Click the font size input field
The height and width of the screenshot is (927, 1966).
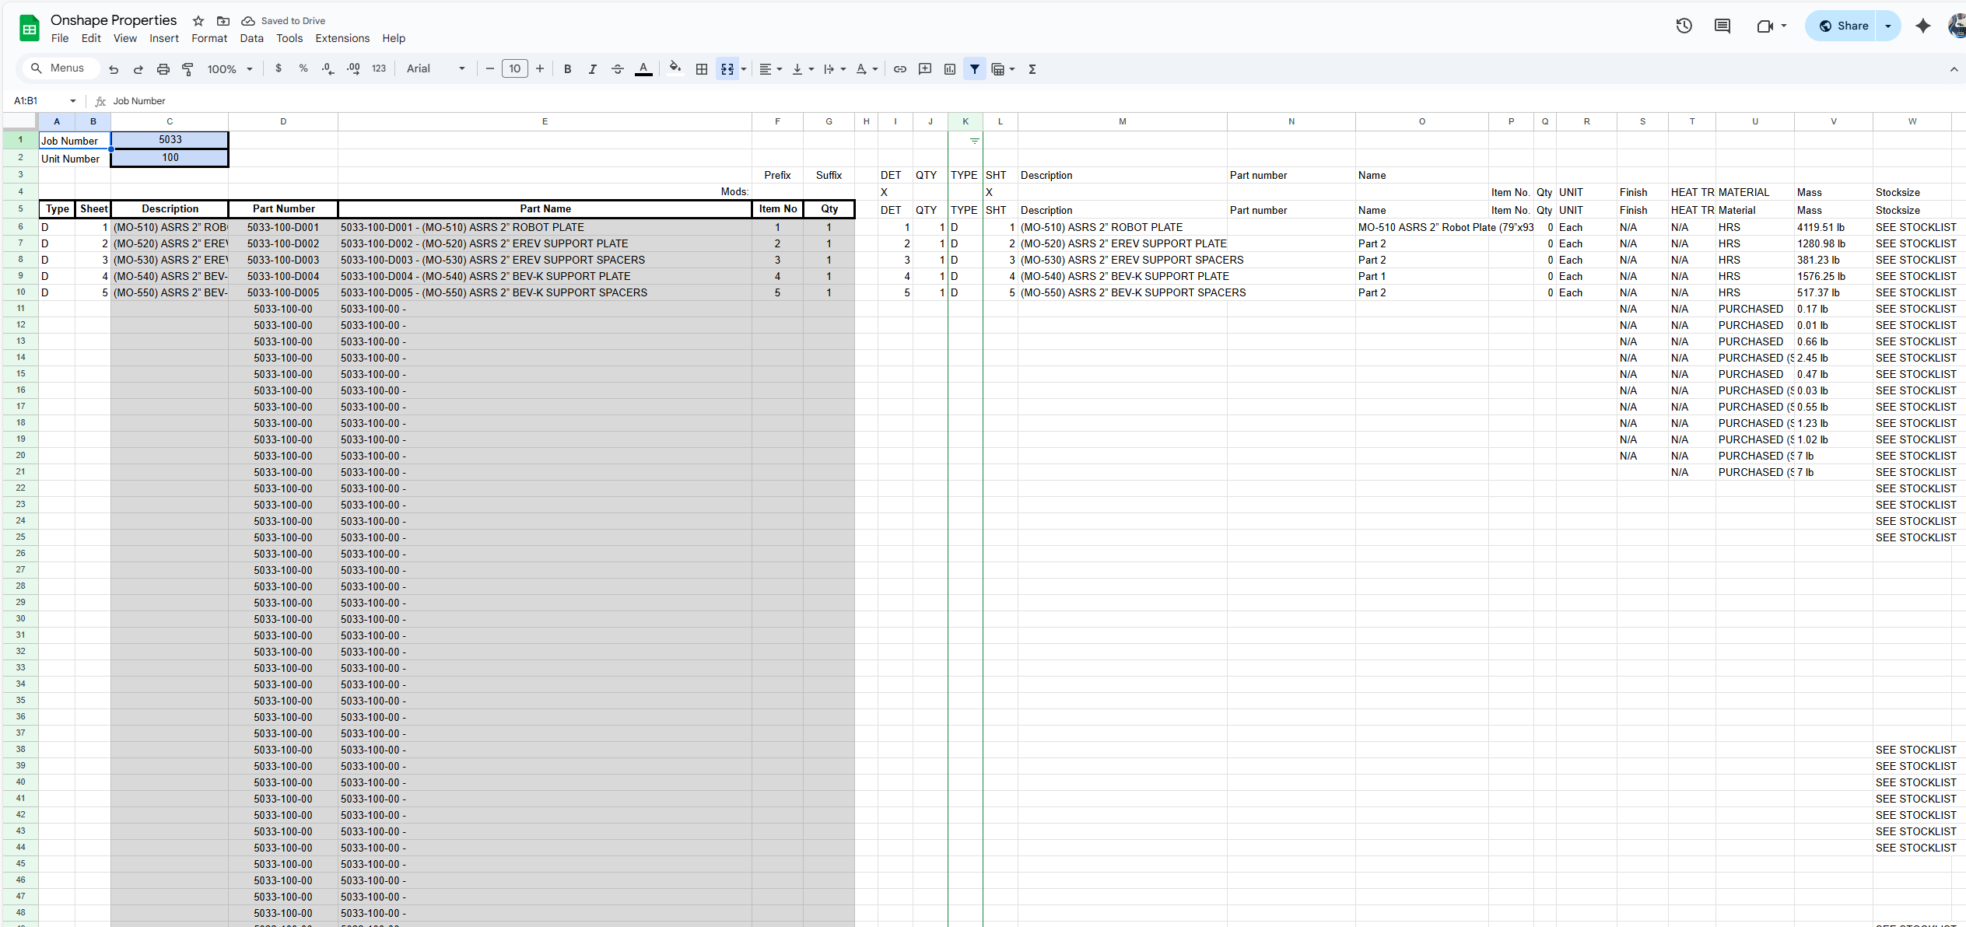514,69
